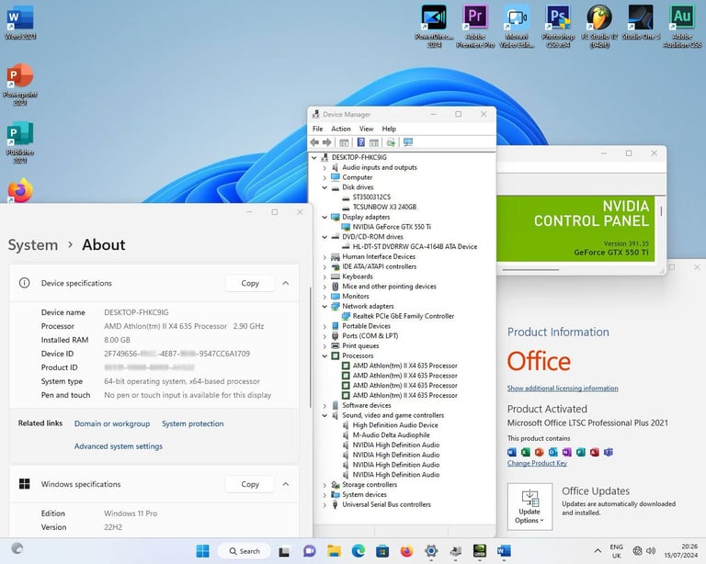Open the Powerpoint 2021 desktop shortcut
Screen dimensions: 706x564
20,84
